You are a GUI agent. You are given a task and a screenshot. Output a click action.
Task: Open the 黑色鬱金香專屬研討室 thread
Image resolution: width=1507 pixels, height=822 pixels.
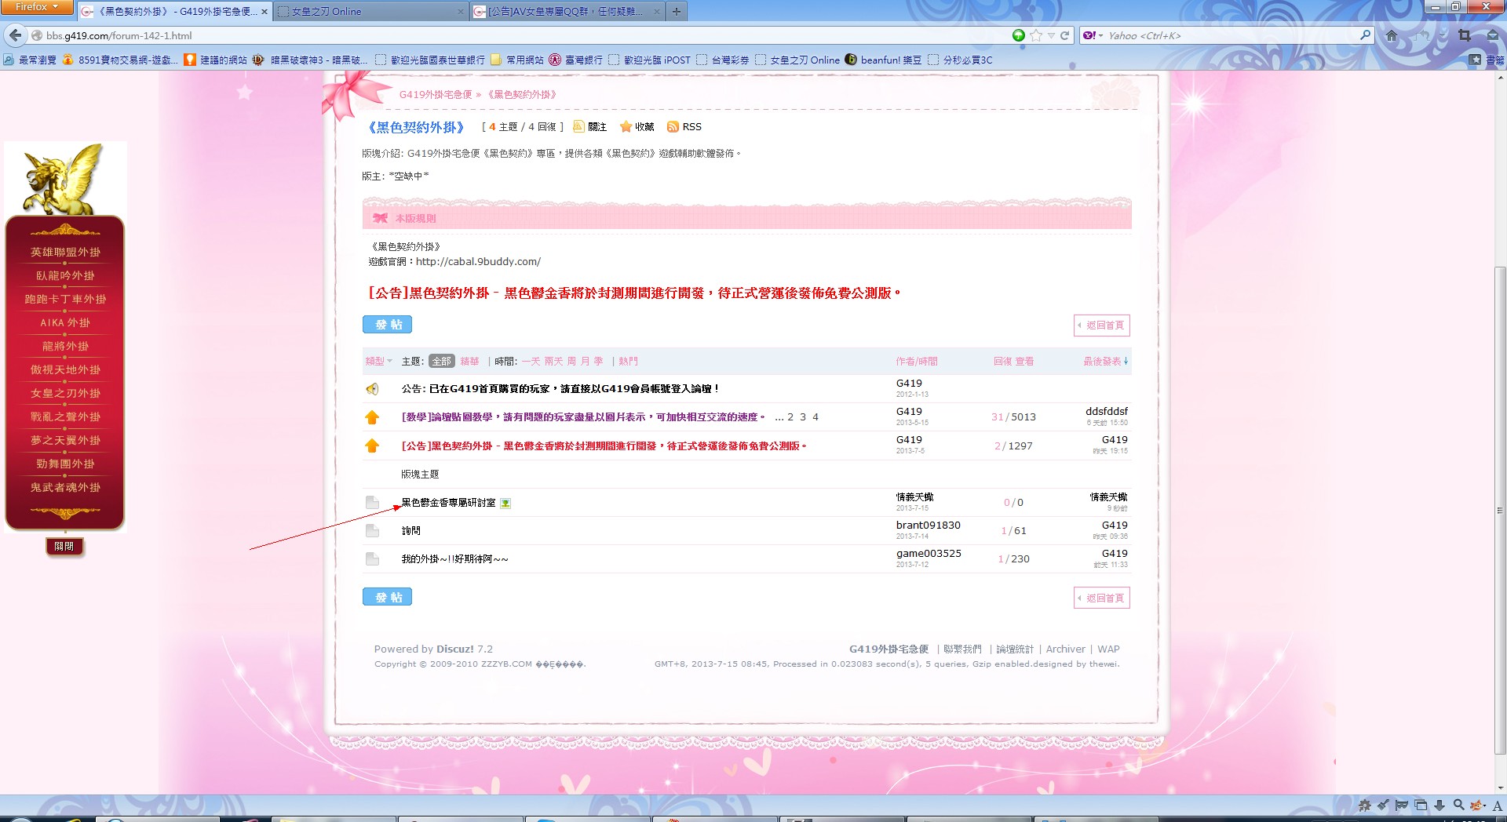448,503
